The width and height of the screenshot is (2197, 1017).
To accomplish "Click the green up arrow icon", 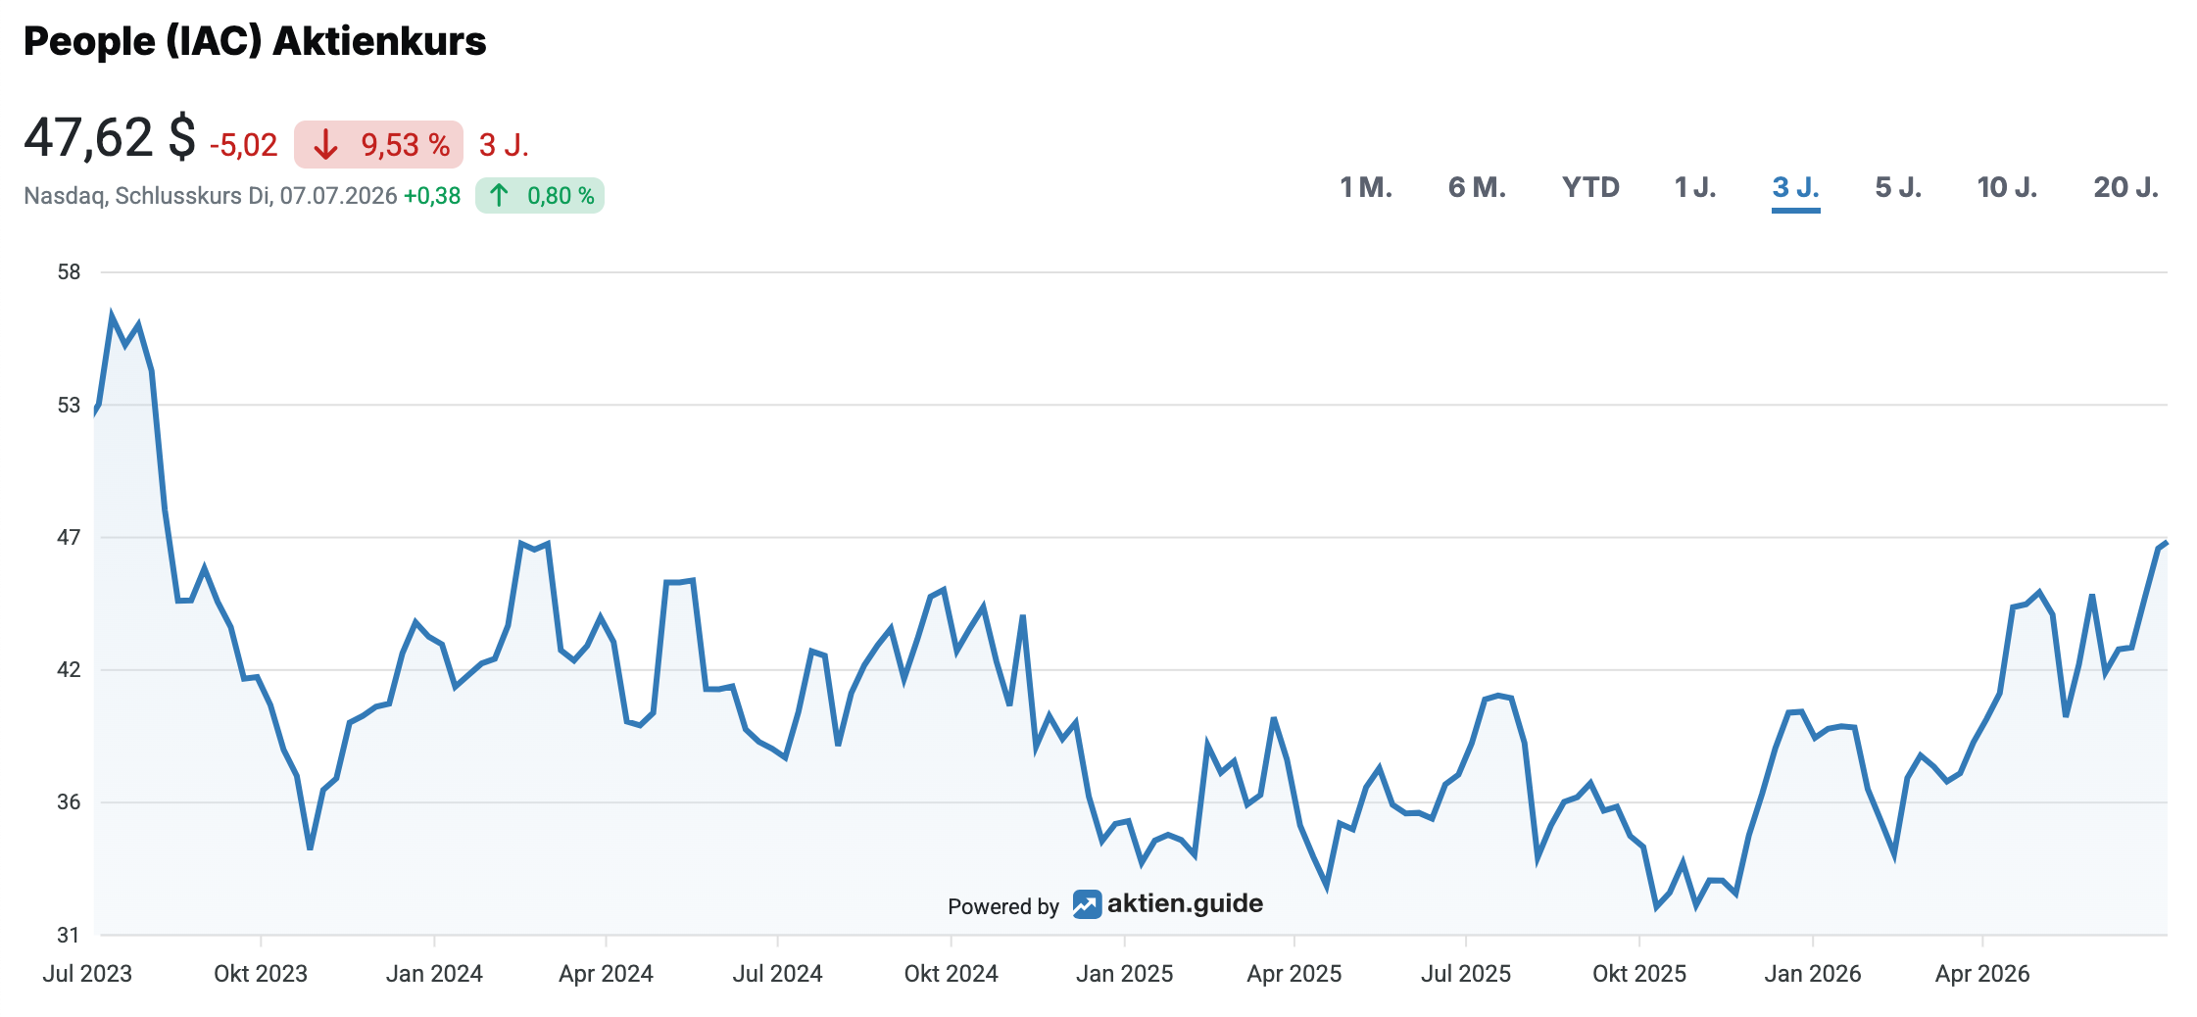I will pyautogui.click(x=499, y=196).
